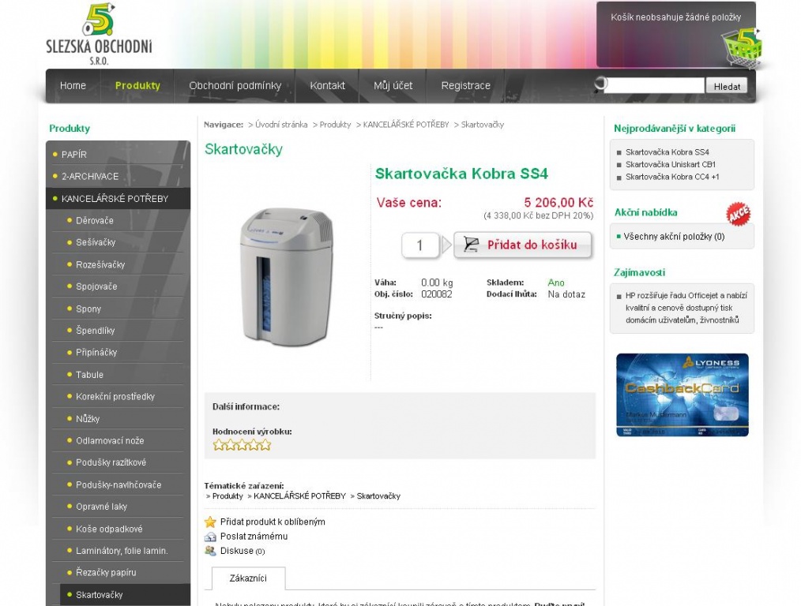Open Odlamovací nože subcategory
The height and width of the screenshot is (606, 801).
[x=110, y=441]
